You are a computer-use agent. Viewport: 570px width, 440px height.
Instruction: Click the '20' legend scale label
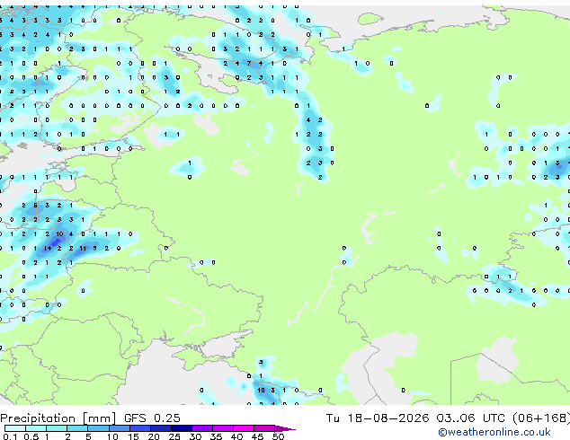[x=154, y=436]
